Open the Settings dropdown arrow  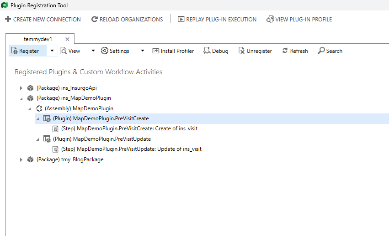click(x=143, y=51)
